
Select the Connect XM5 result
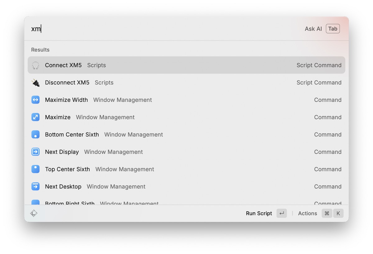tap(124, 65)
